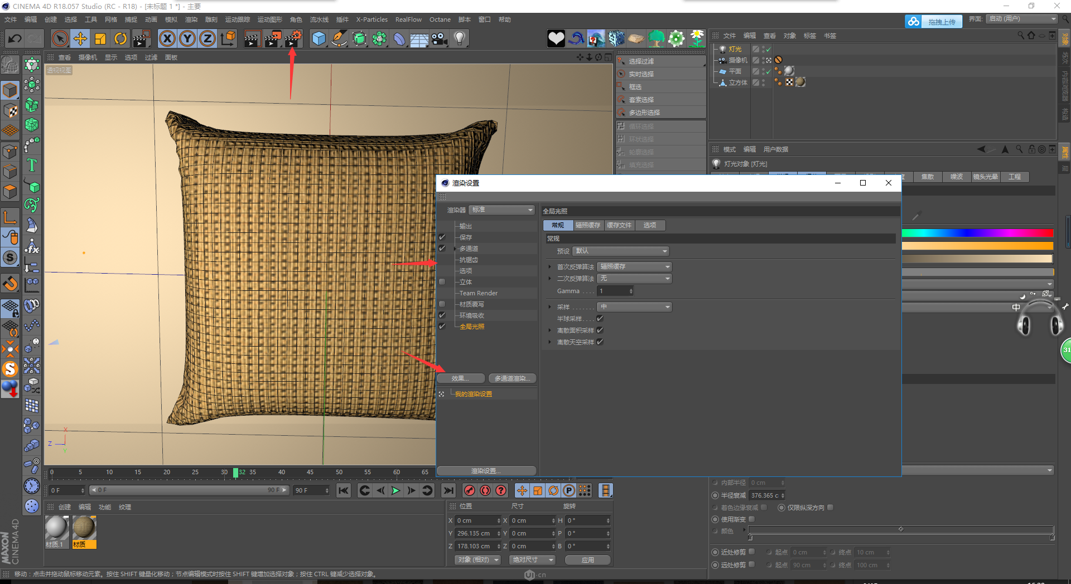Open the 渲染 menu in menu bar
This screenshot has height=584, width=1071.
click(191, 20)
